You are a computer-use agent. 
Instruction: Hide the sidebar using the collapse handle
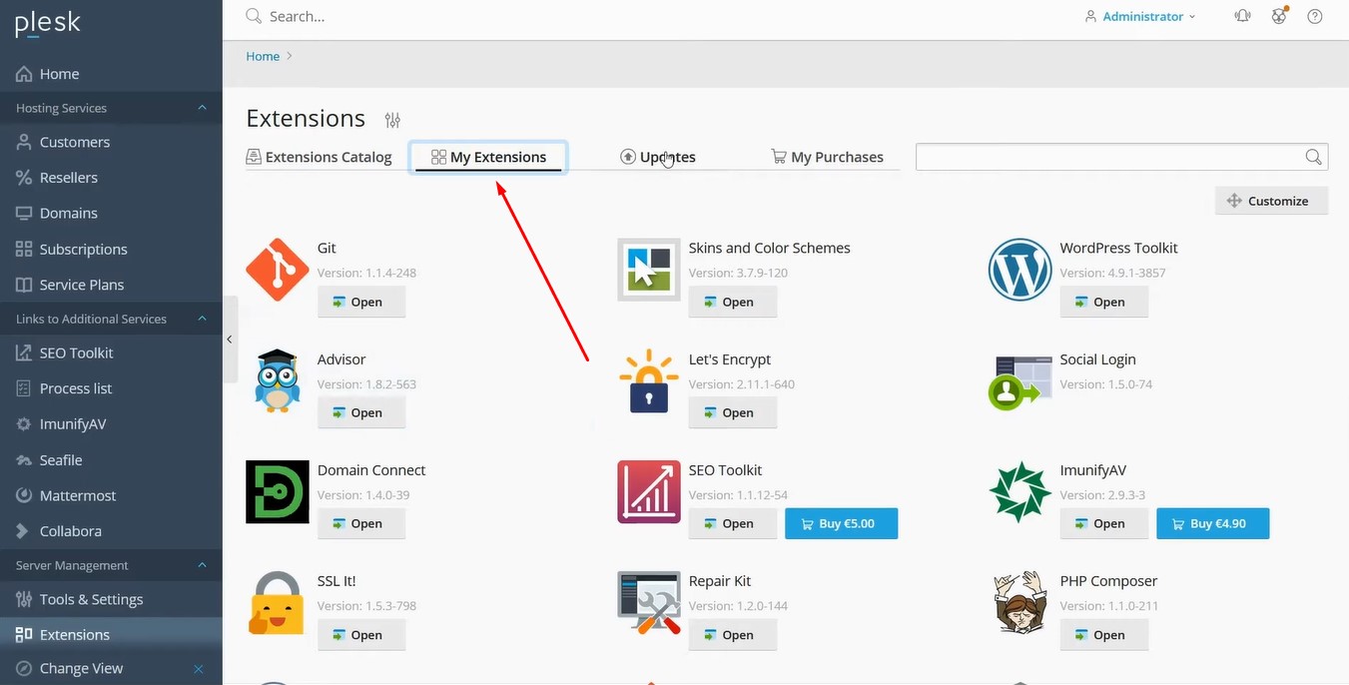[x=230, y=340]
